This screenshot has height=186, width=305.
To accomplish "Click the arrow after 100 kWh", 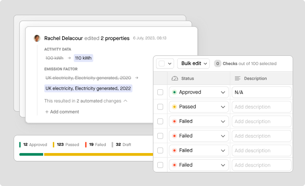I will pyautogui.click(x=69, y=58).
